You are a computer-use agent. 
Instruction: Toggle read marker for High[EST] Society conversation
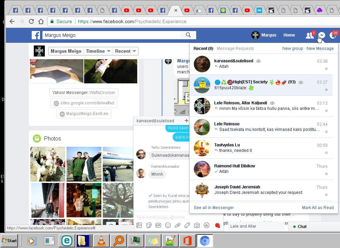coord(326,90)
